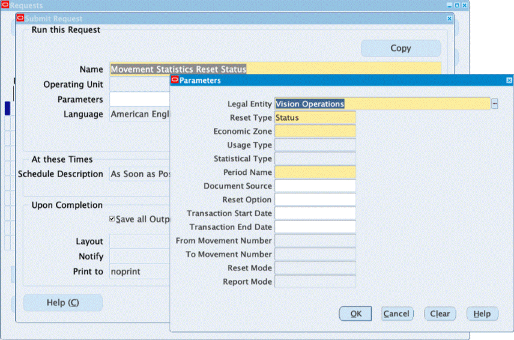
Task: Open the Legal Entity list of values button
Action: pyautogui.click(x=495, y=104)
